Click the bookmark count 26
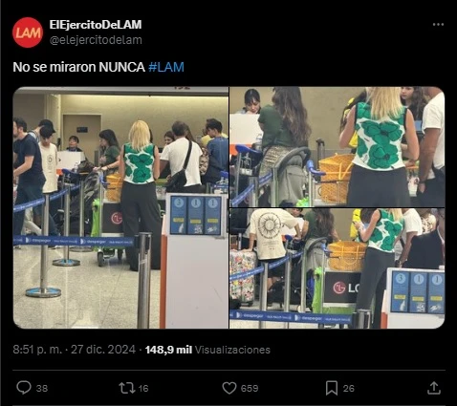Screen dimensions: 457x406 click(x=349, y=388)
